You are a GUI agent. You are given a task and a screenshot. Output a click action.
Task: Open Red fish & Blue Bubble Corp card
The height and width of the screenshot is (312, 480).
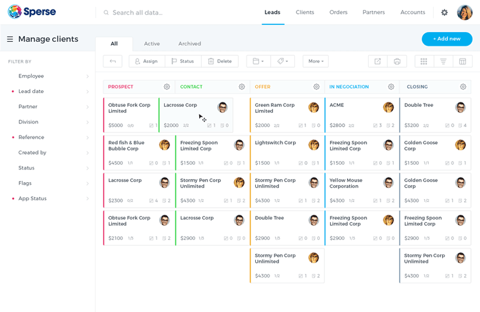pos(139,153)
